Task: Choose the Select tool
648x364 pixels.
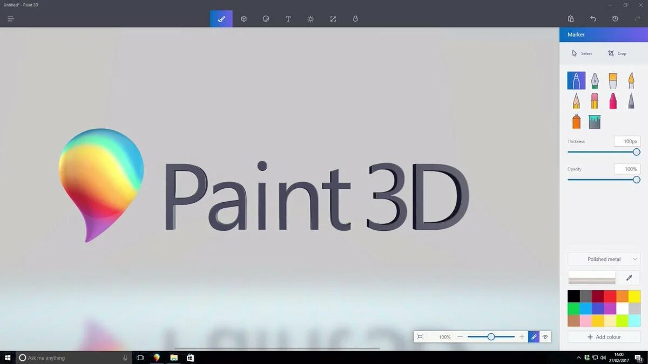Action: coord(582,53)
